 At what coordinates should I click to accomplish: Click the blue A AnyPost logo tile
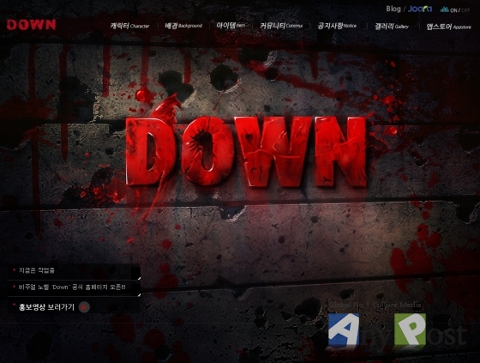[344, 330]
